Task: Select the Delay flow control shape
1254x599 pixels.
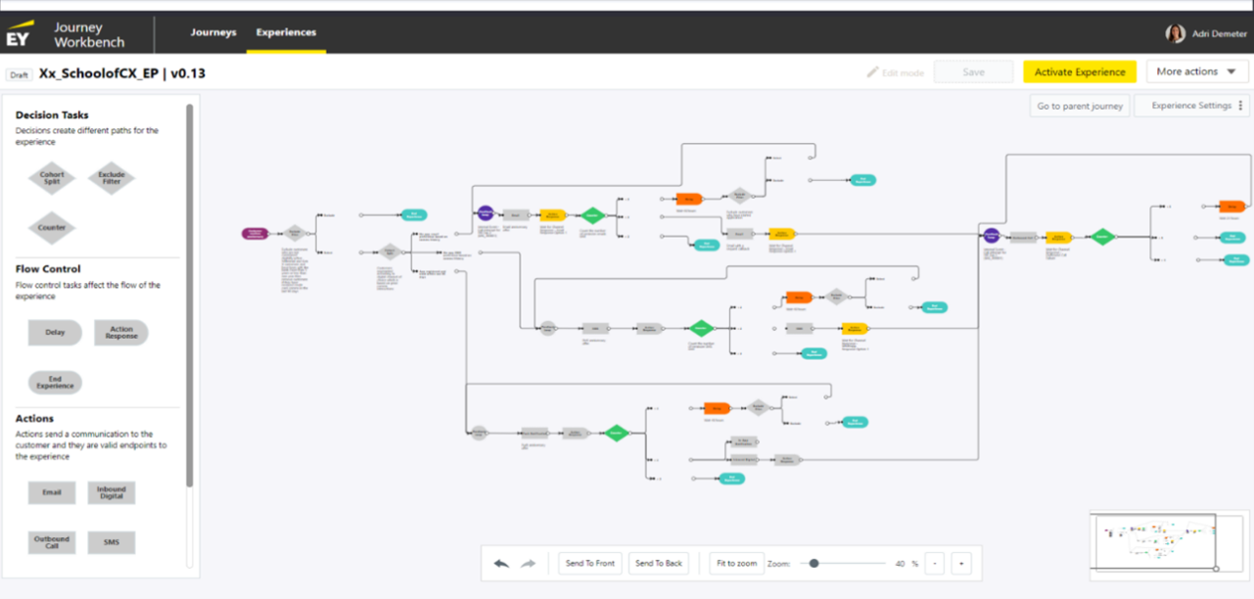Action: [x=55, y=333]
